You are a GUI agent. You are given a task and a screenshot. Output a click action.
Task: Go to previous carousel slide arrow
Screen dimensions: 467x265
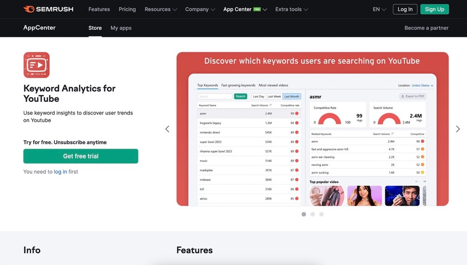(167, 129)
